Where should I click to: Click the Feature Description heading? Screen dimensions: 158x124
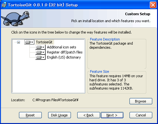[x=105, y=39]
